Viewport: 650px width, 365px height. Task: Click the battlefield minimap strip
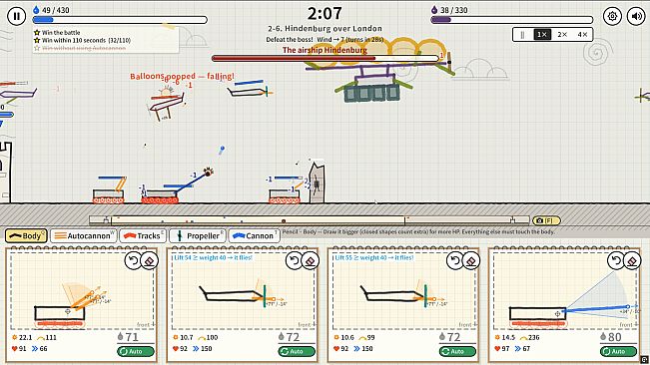(310, 220)
